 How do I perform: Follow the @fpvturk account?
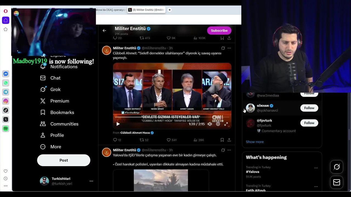pos(309,123)
